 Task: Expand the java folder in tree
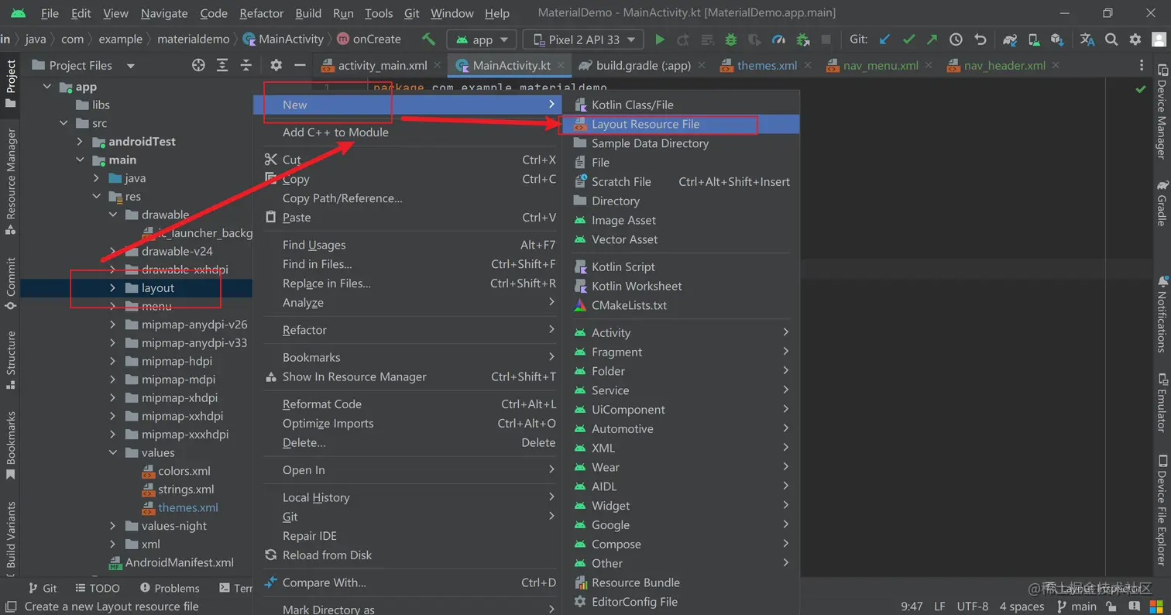[x=96, y=178]
